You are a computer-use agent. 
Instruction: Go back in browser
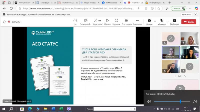(4, 8)
